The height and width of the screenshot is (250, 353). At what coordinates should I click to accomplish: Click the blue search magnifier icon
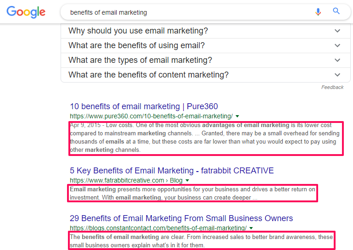(336, 11)
